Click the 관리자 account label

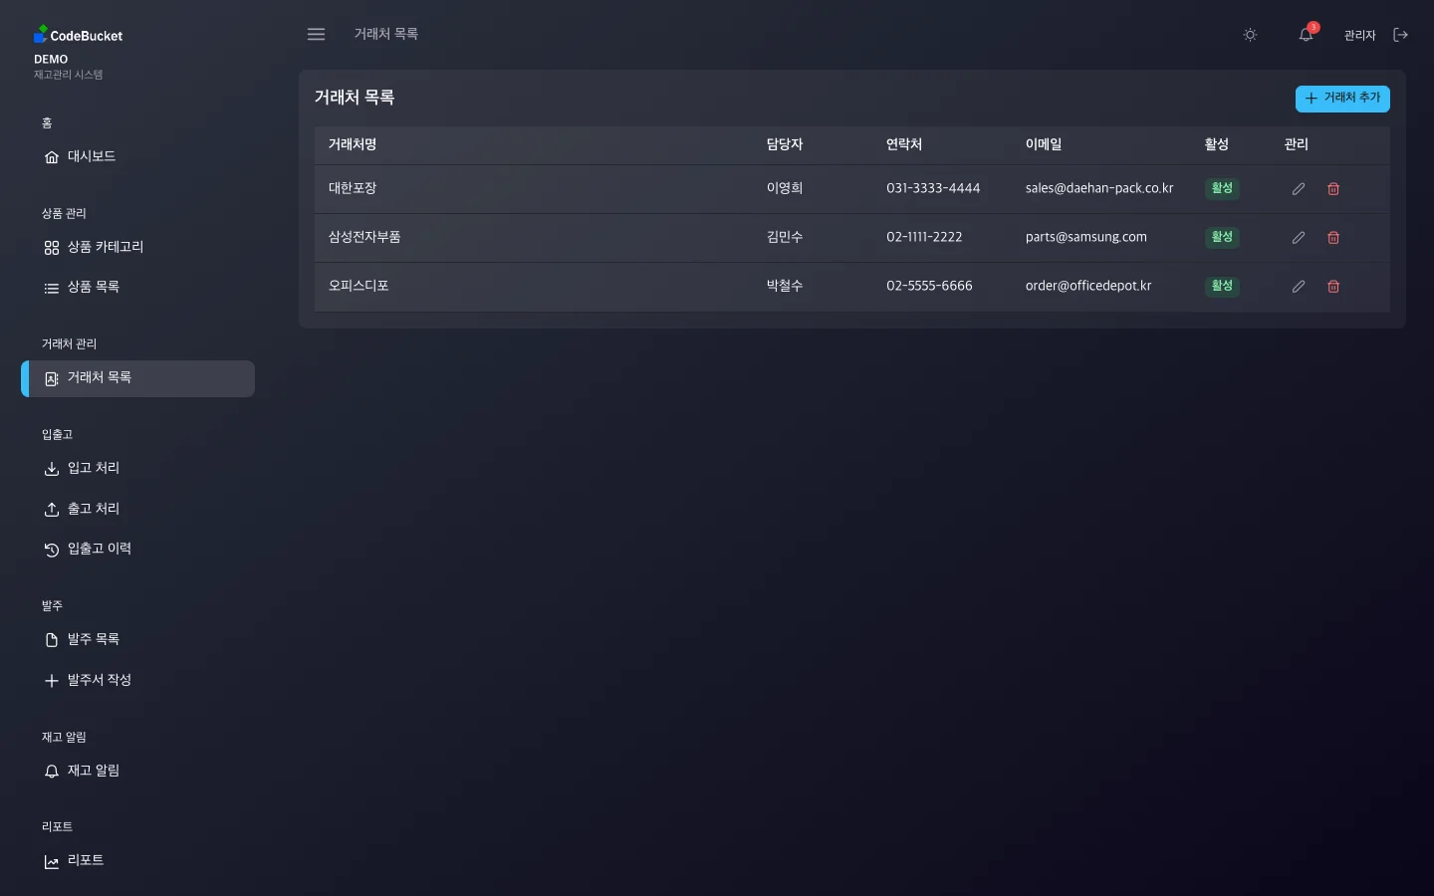(1358, 34)
